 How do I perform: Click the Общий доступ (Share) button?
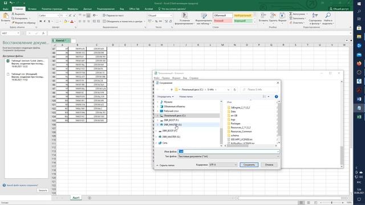[x=339, y=9]
